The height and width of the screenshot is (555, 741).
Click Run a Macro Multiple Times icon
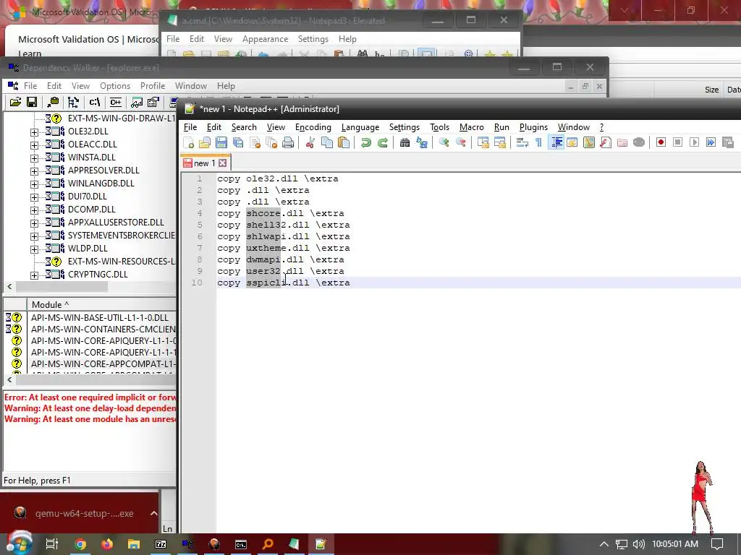pyautogui.click(x=711, y=142)
